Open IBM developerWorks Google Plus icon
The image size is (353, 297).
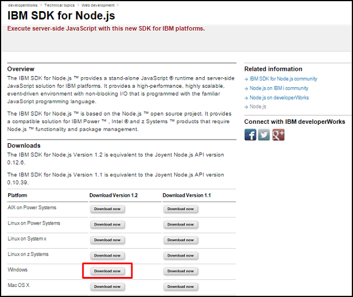(278, 135)
